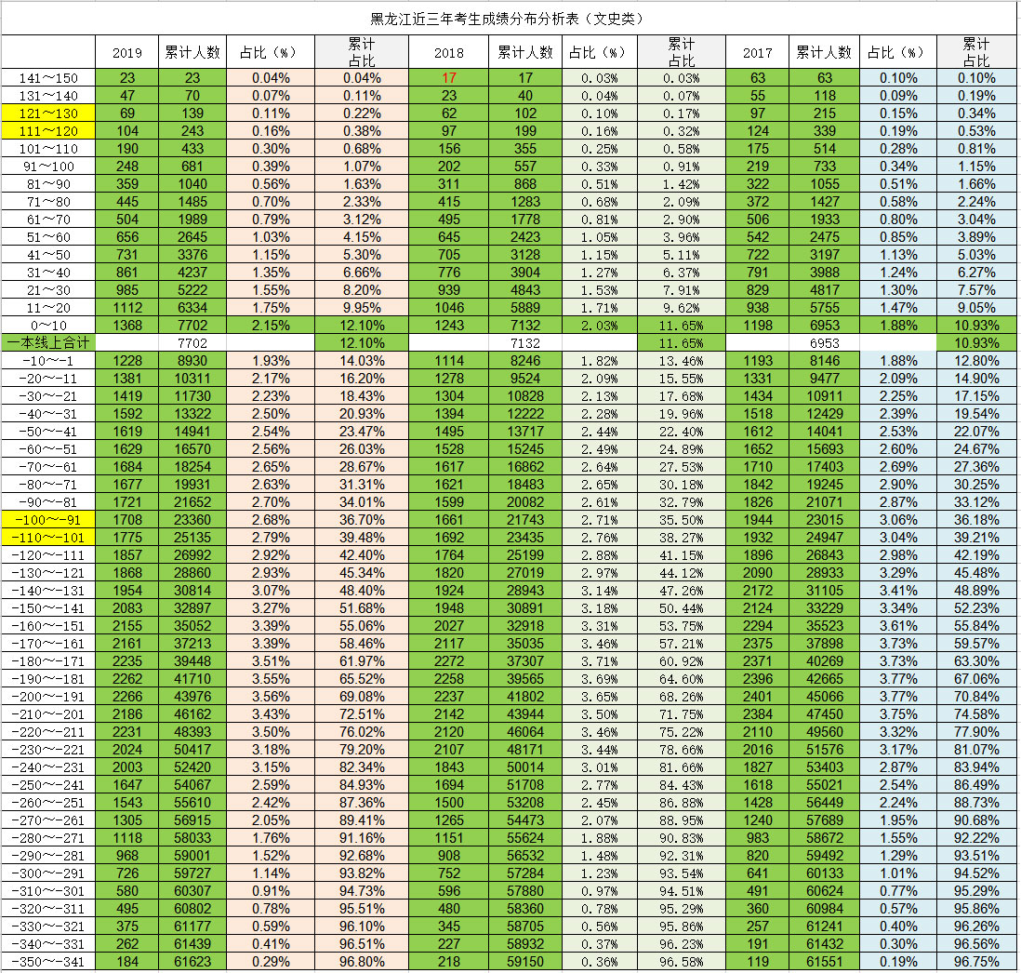Select the yellow-highlighted 121~130 row label
Viewport: 1021px width, 973px height.
[x=48, y=113]
